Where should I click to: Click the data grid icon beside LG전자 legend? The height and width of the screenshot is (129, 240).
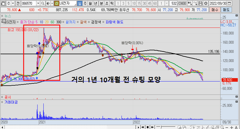coord(4,21)
